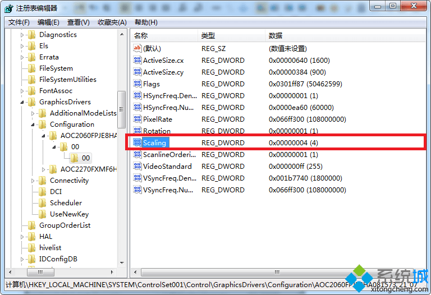This screenshot has height=295, width=431.
Task: Open the 查看(V) menu
Action: pyautogui.click(x=79, y=22)
